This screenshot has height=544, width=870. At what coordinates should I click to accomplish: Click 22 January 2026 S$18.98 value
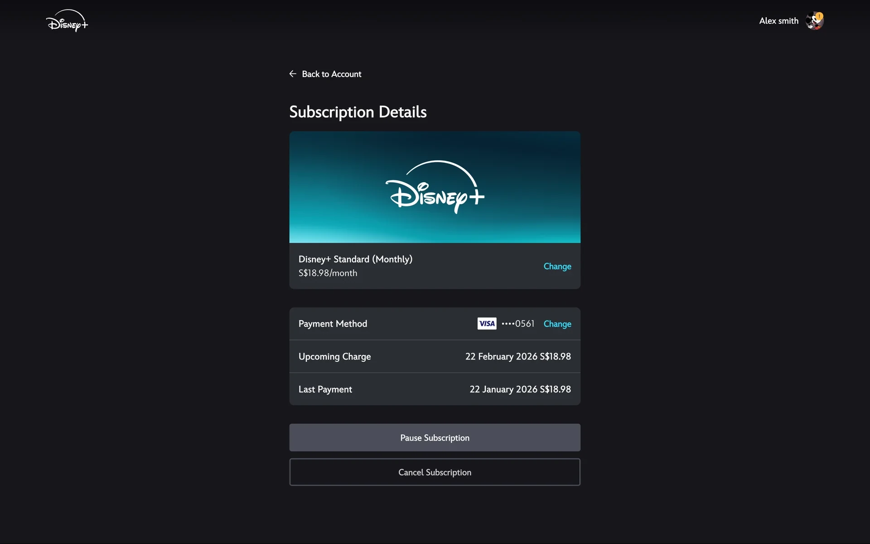pyautogui.click(x=520, y=389)
